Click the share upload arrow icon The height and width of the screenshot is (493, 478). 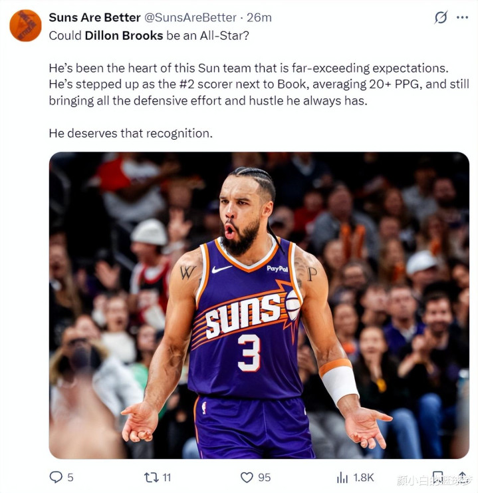pyautogui.click(x=463, y=477)
